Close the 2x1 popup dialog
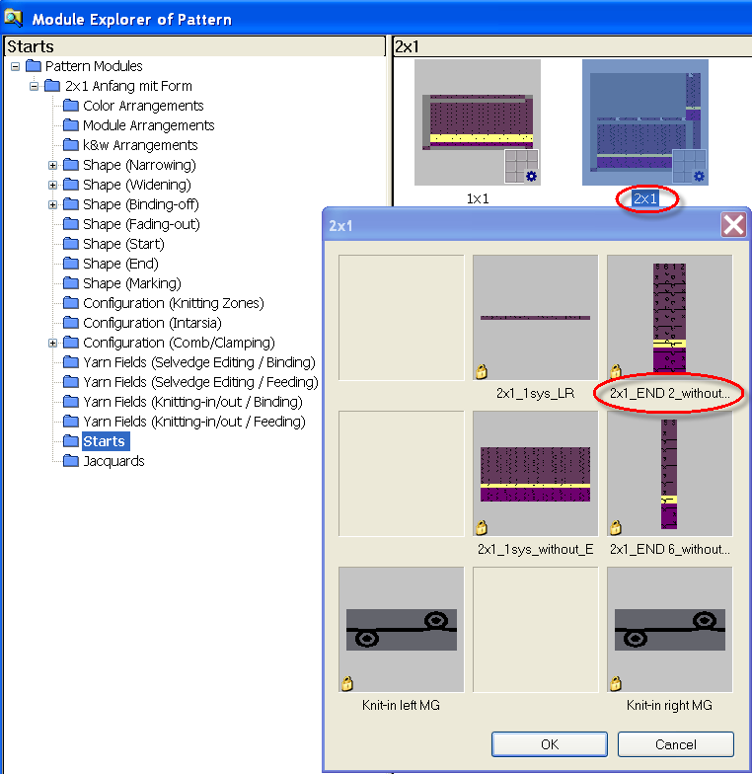The width and height of the screenshot is (752, 774). (733, 225)
